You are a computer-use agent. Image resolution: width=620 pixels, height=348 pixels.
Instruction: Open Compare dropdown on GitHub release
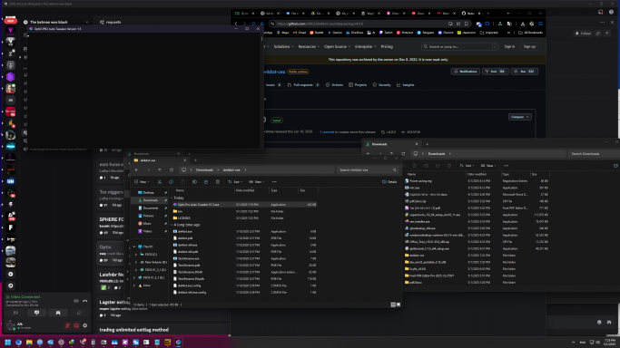[519, 117]
